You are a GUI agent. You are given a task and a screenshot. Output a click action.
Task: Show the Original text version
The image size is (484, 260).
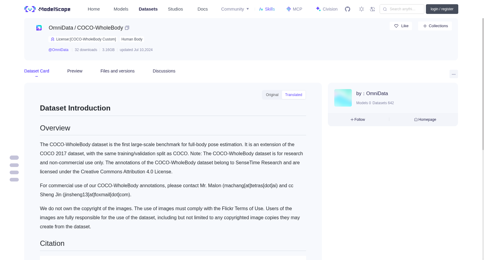(272, 95)
